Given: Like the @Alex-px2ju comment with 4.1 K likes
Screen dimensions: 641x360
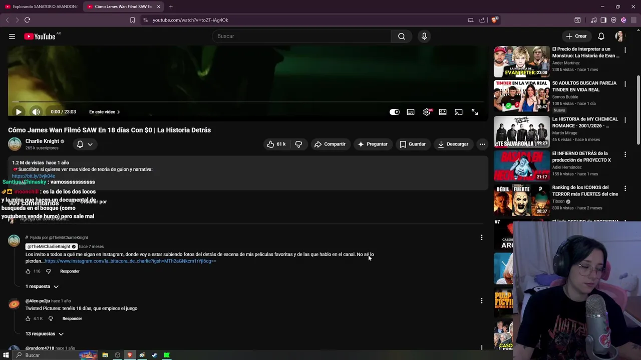Looking at the screenshot, I should (x=28, y=318).
